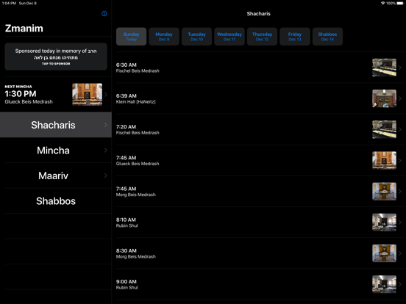The height and width of the screenshot is (304, 406).
Task: Open the 6:39 AM Klein Hall thumbnail
Action: [384, 98]
